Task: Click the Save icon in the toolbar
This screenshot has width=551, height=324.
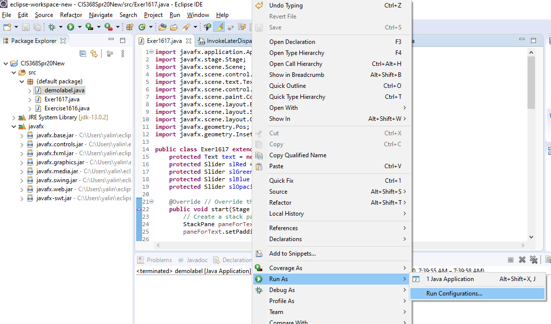Action: point(26,27)
